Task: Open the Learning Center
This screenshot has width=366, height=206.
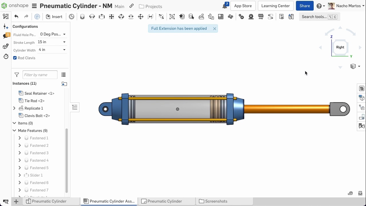Action: 275,6
